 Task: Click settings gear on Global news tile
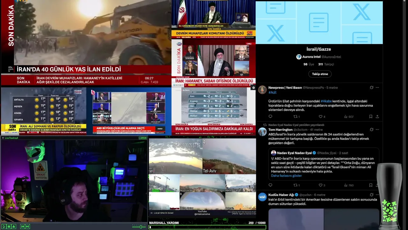click(253, 88)
